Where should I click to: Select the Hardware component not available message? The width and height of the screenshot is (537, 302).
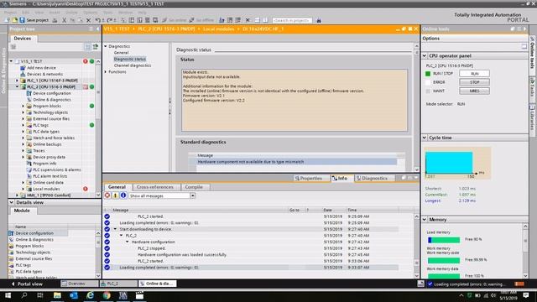tap(296, 162)
